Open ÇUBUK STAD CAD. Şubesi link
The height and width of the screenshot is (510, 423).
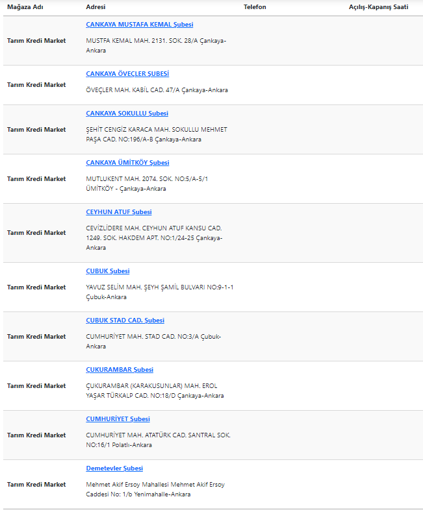pyautogui.click(x=125, y=321)
